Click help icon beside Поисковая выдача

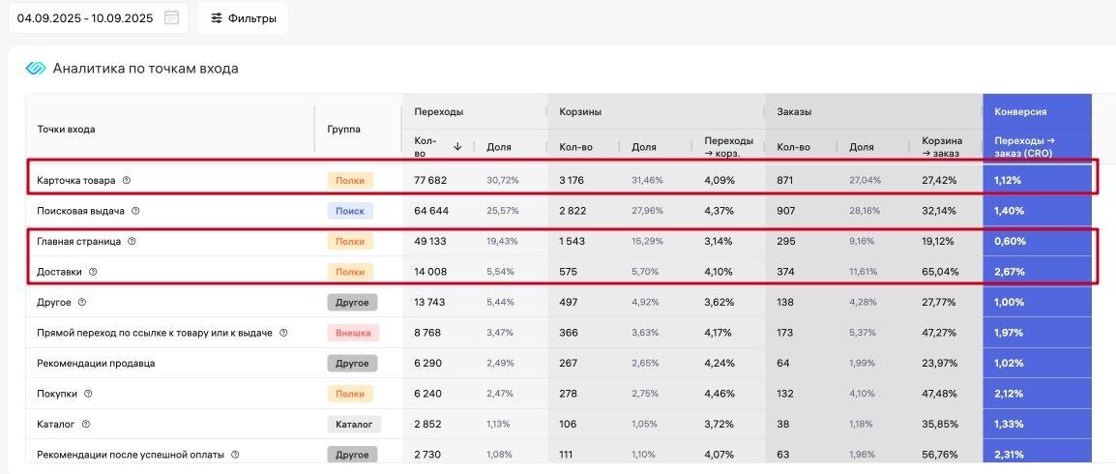pos(135,211)
